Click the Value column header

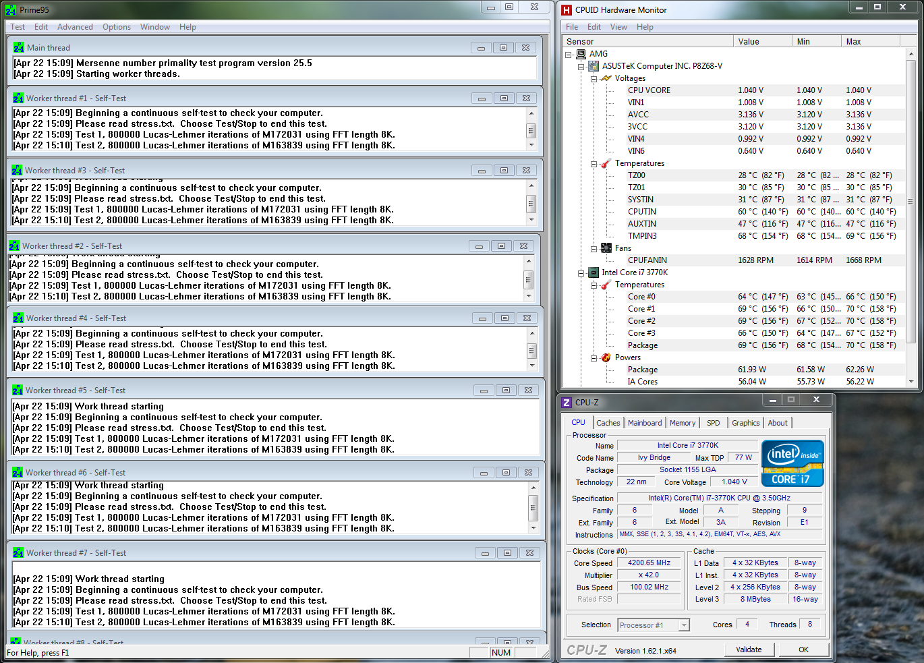click(762, 41)
